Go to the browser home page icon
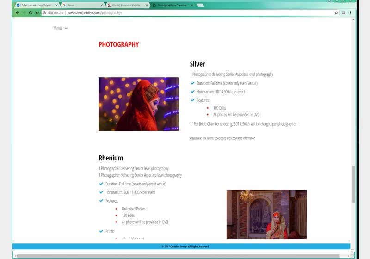The width and height of the screenshot is (370, 259). click(37, 13)
